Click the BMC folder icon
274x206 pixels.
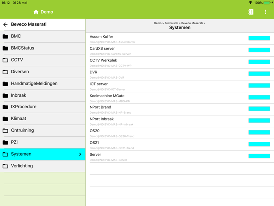(5, 36)
